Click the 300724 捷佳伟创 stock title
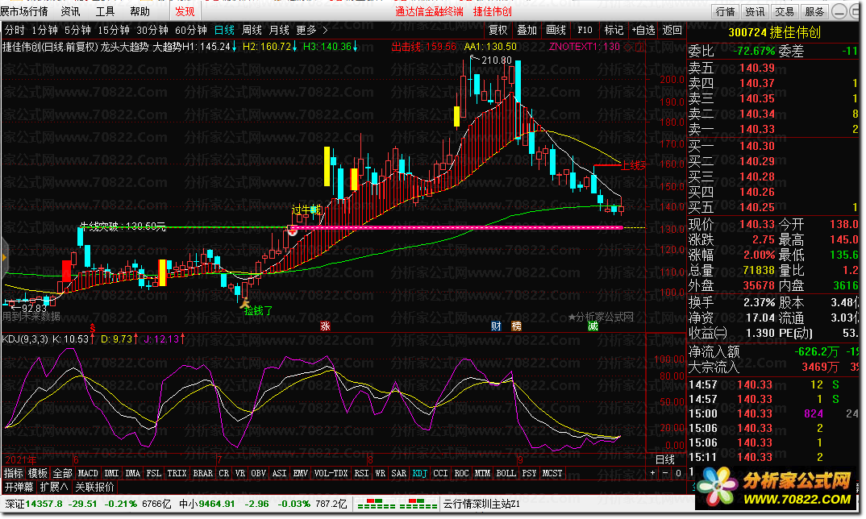The height and width of the screenshot is (519, 866). [x=774, y=32]
